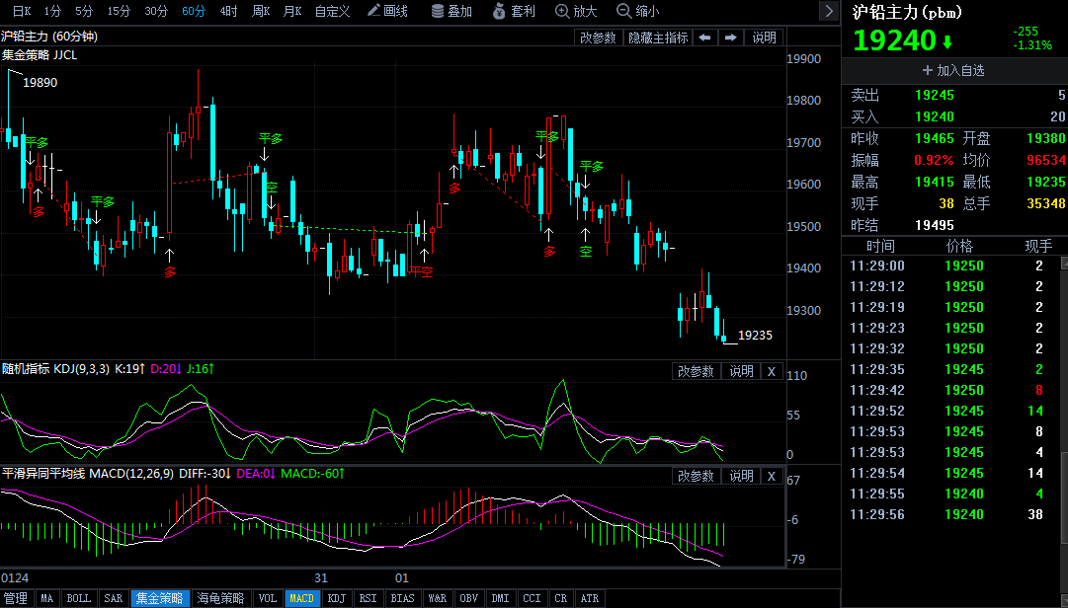Screen dimensions: 1068x608
Task: Select the CR indicator tab
Action: coord(560,598)
